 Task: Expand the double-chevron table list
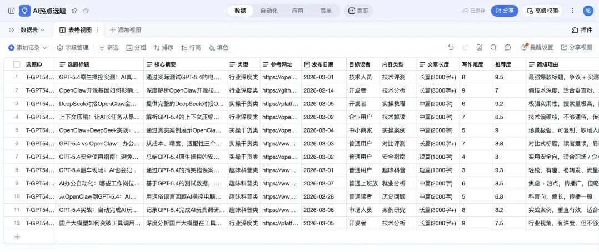(11, 29)
